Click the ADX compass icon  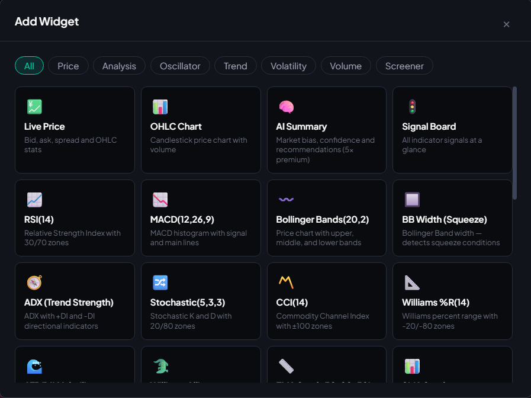[34, 283]
